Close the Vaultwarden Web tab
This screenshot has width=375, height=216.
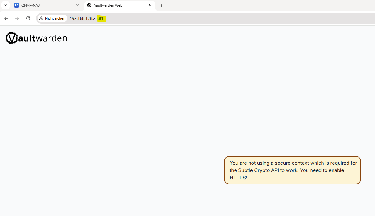150,5
